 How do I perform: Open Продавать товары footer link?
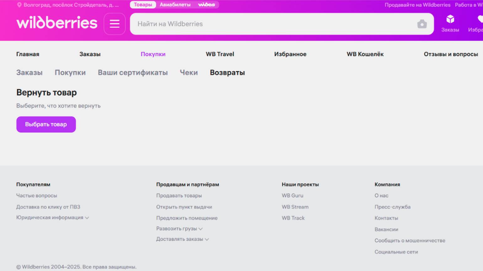point(179,196)
